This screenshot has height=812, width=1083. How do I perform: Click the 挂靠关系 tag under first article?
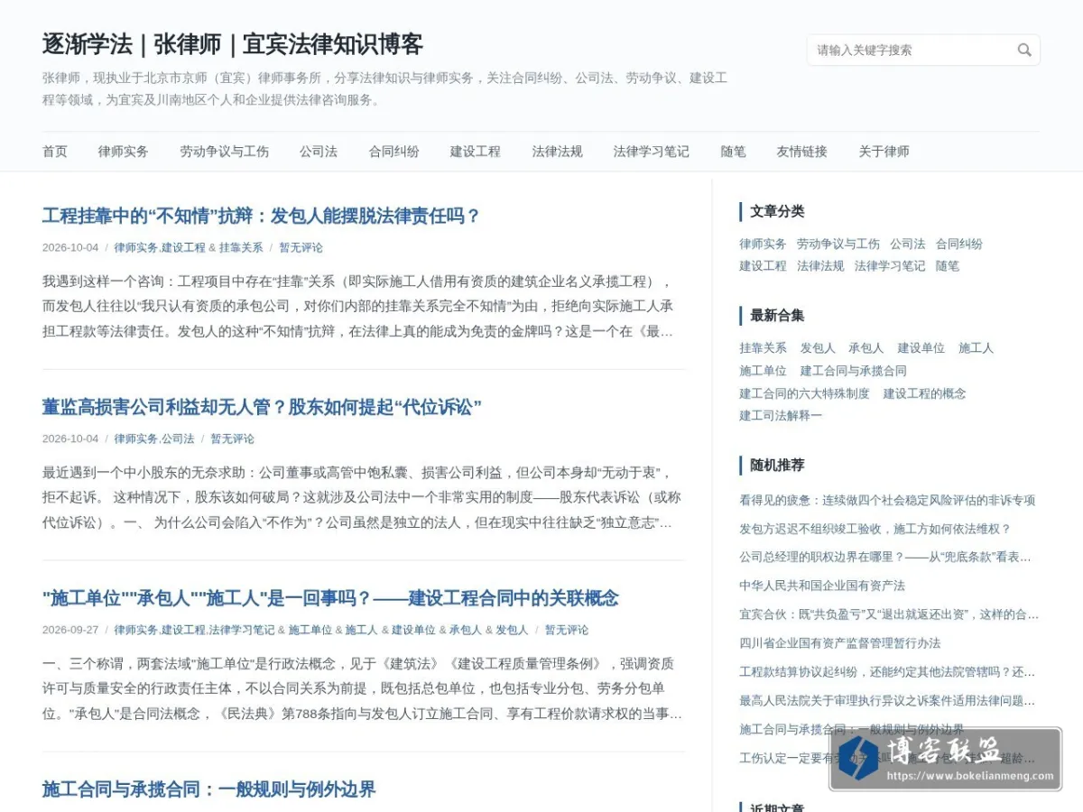(241, 247)
